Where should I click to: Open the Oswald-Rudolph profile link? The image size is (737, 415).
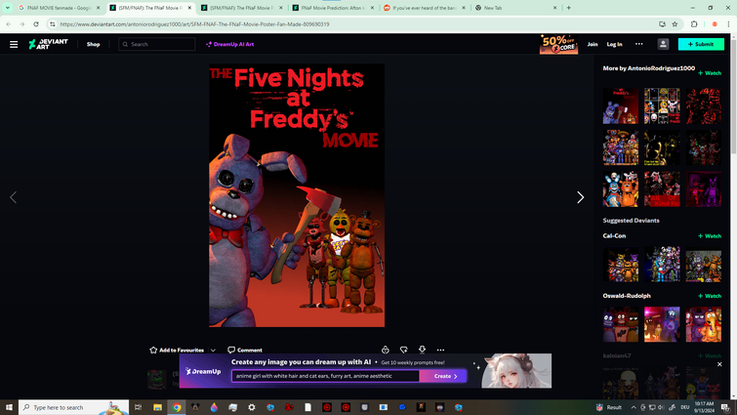[x=627, y=296]
